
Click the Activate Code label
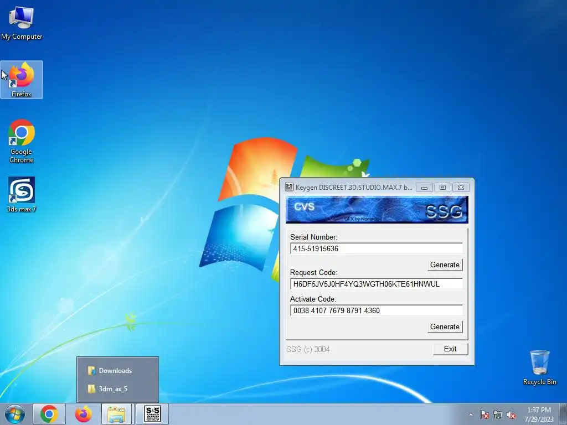click(x=313, y=299)
